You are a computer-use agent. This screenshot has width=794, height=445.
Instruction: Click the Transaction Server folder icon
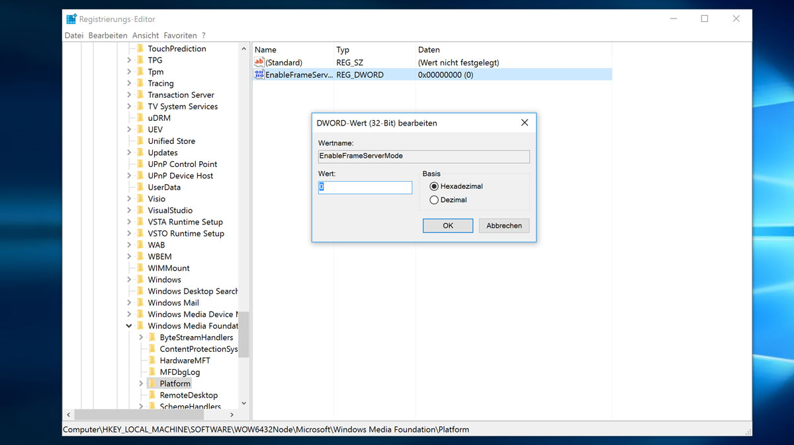coord(140,95)
